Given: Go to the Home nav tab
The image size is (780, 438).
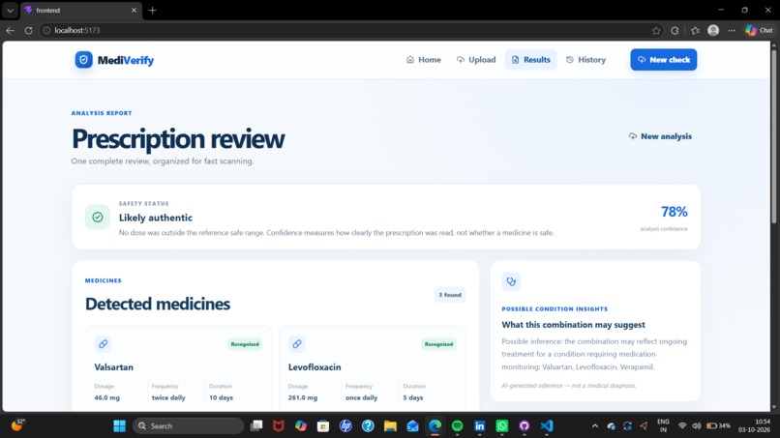Looking at the screenshot, I should 423,60.
